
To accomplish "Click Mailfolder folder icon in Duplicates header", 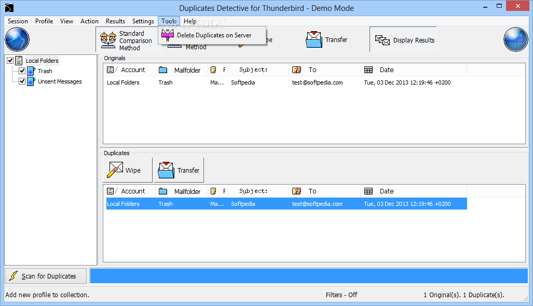I will pos(163,191).
